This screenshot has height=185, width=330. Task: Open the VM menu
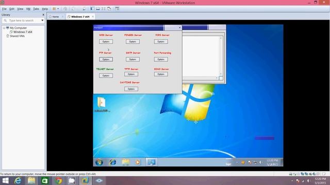(x=28, y=9)
